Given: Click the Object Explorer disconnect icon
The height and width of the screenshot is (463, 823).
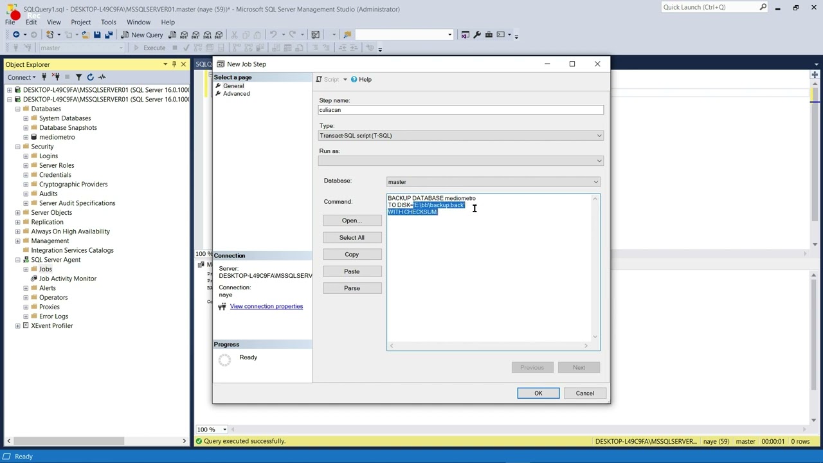Looking at the screenshot, I should [56, 77].
